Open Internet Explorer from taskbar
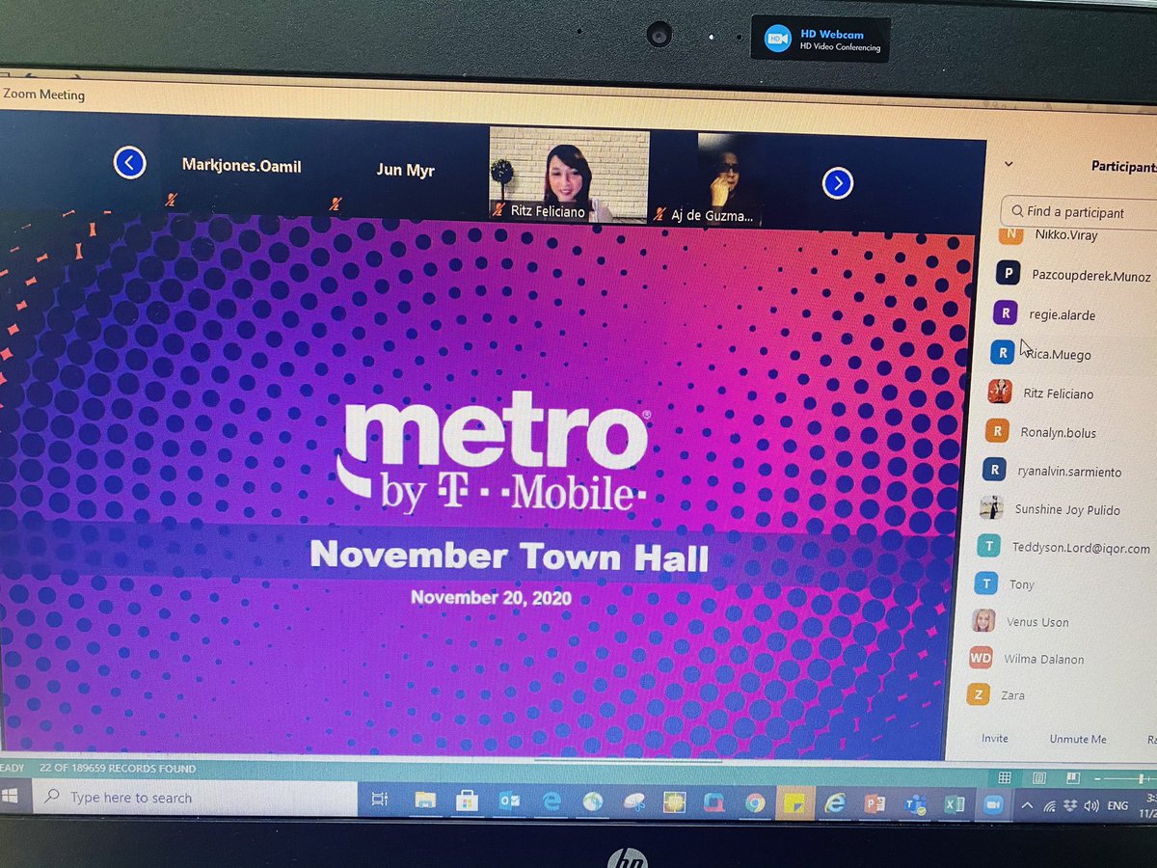The width and height of the screenshot is (1157, 868). coord(834,803)
